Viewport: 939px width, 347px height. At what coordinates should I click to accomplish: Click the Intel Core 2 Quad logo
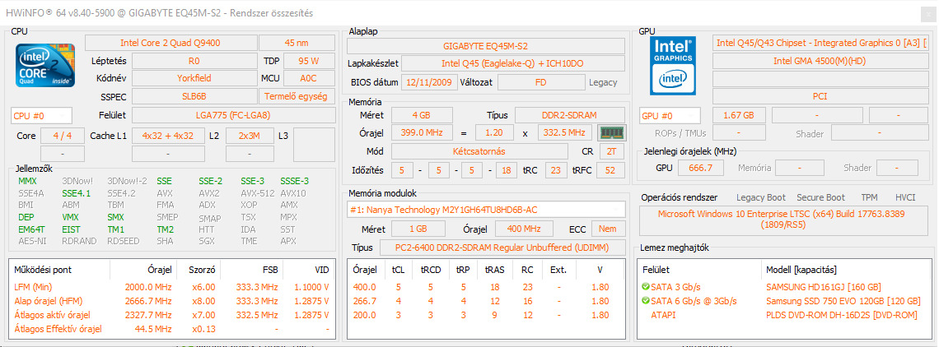45,65
